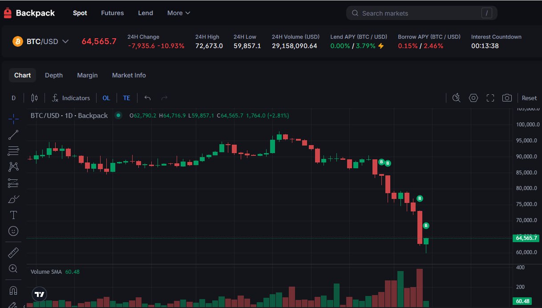Select the zoom in tool

click(13, 268)
